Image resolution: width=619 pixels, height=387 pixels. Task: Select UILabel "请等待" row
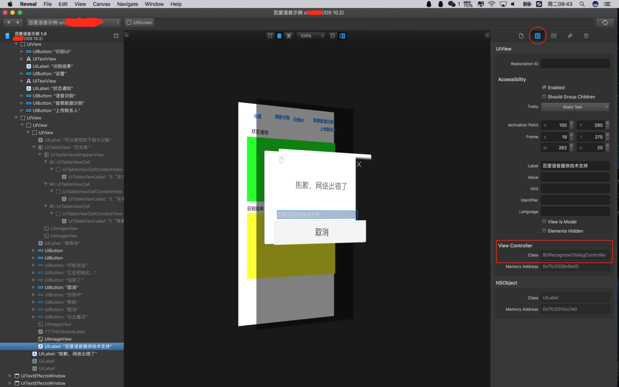tap(62, 243)
